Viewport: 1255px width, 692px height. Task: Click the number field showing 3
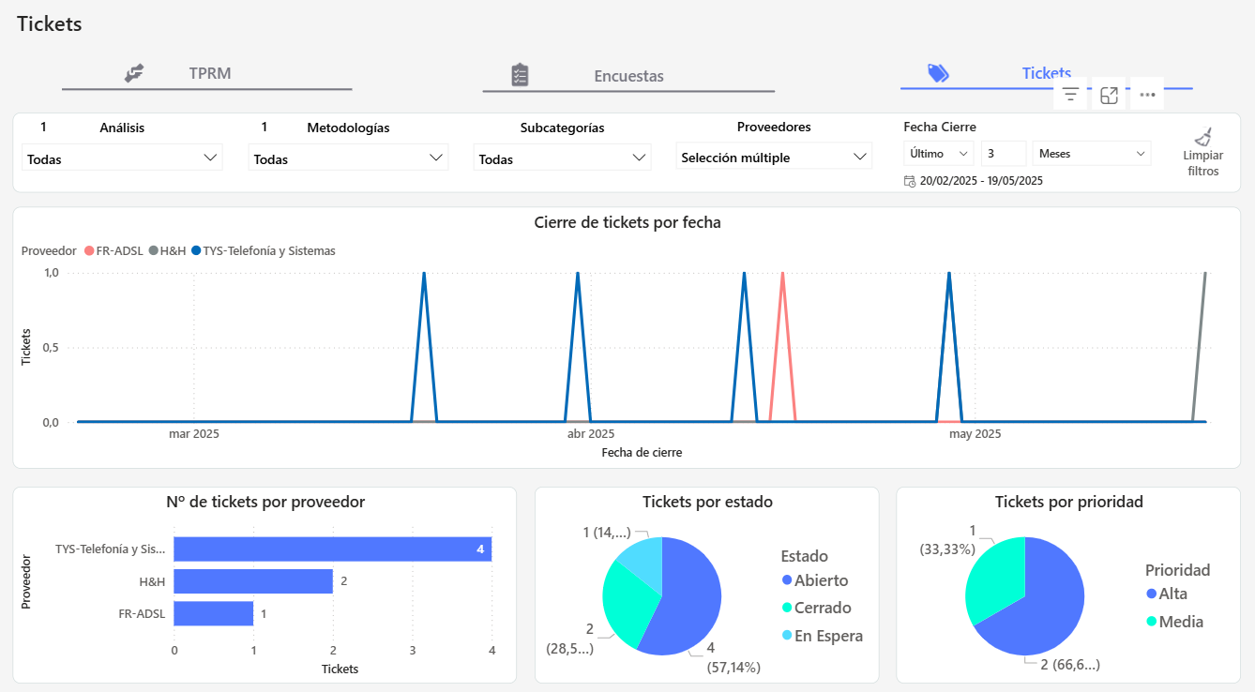pos(1002,152)
